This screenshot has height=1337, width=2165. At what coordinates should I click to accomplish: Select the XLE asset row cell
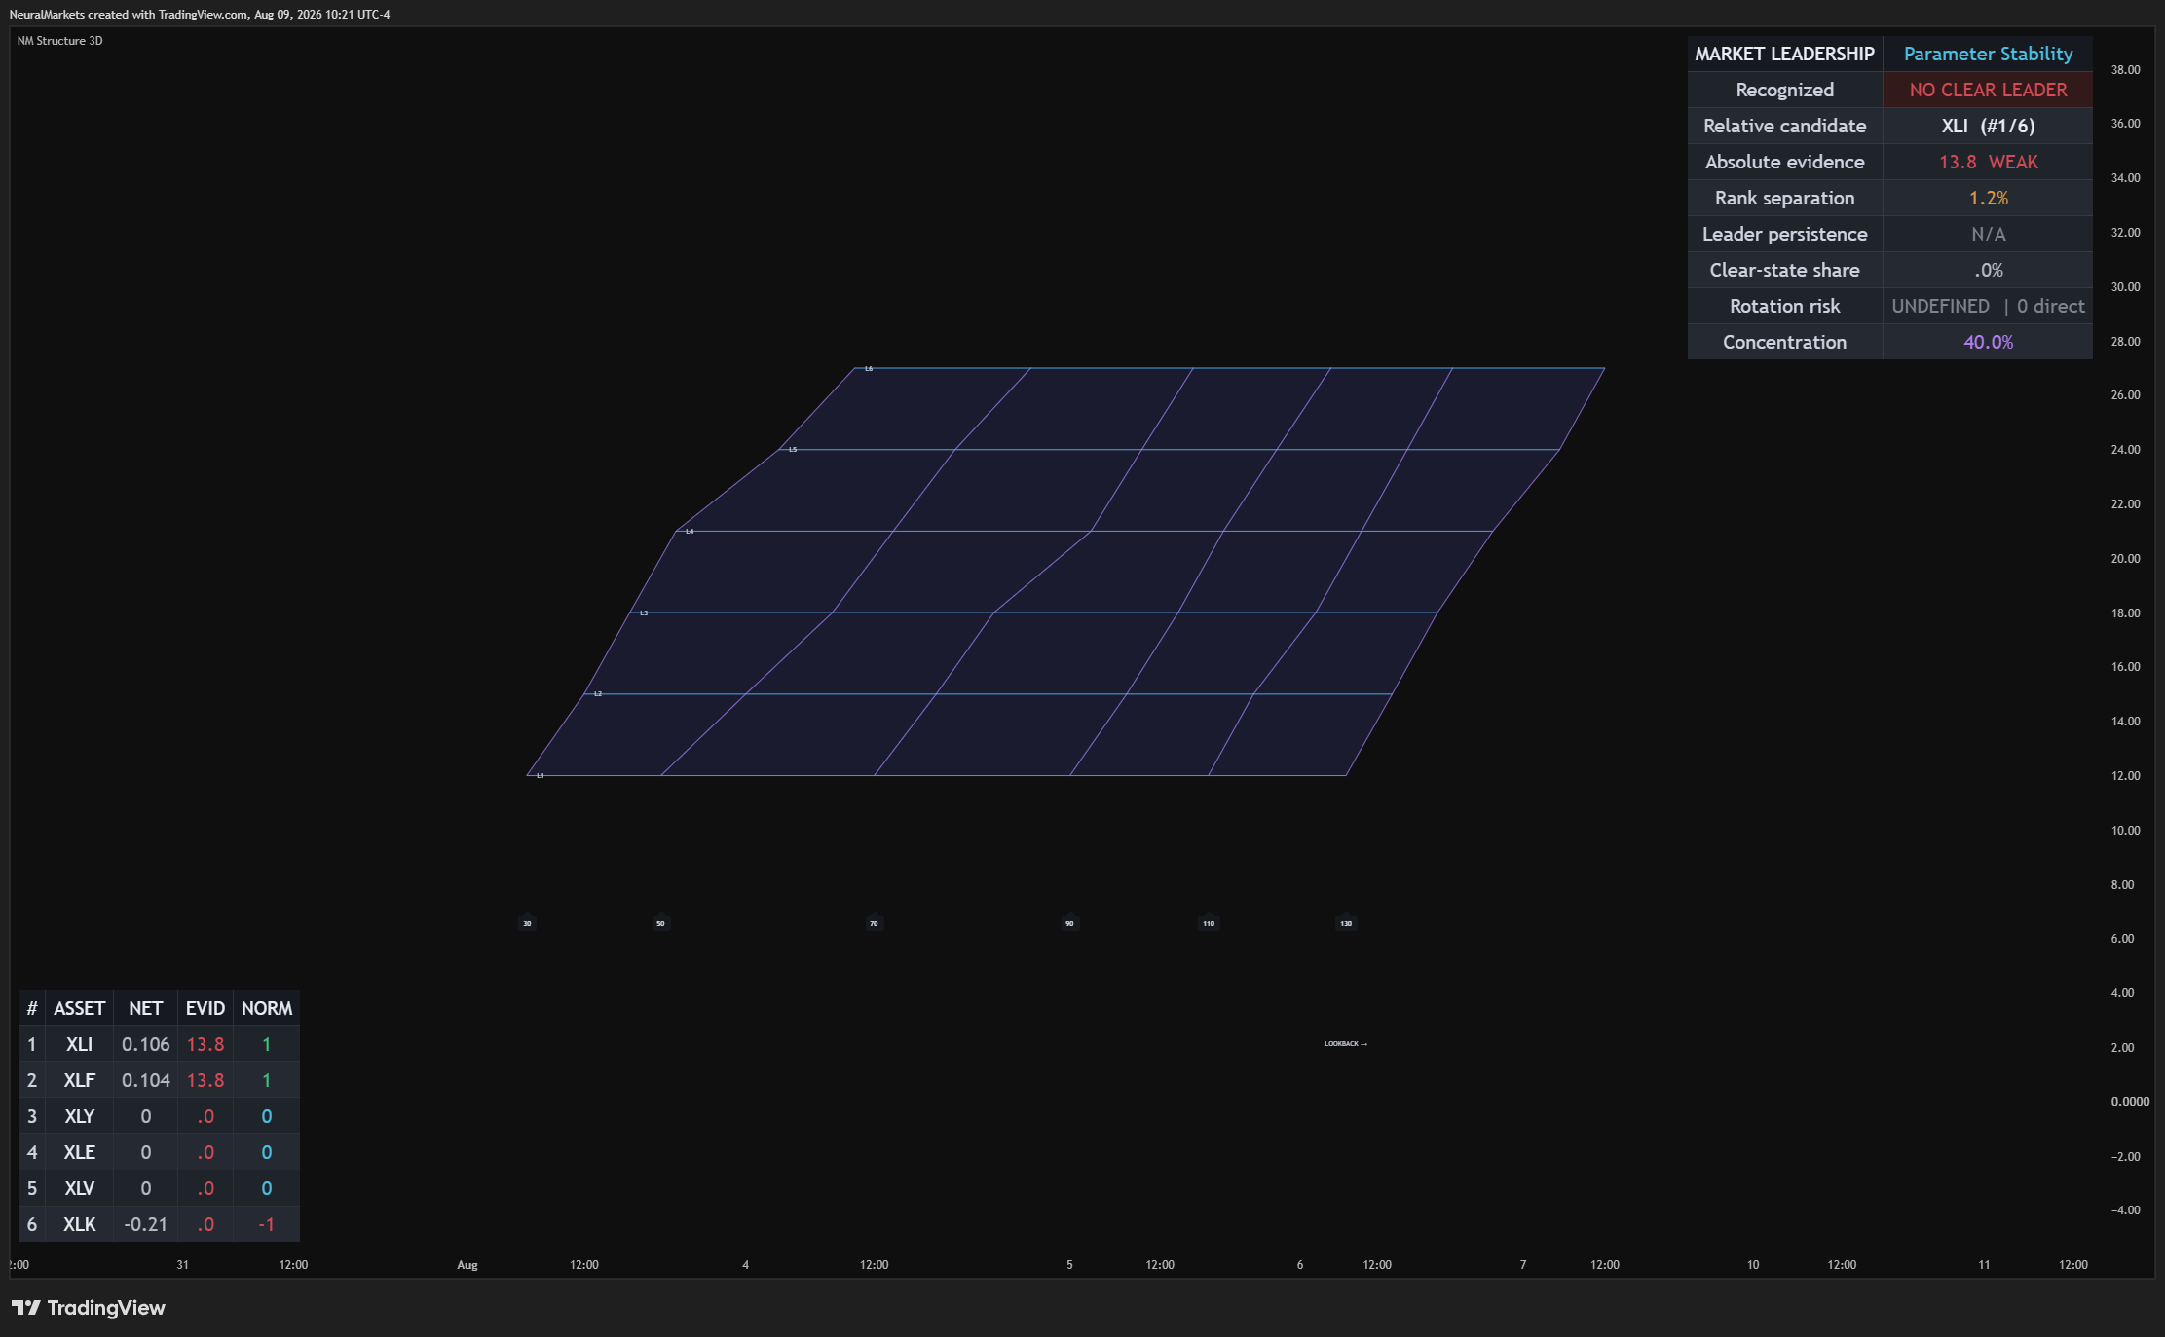tap(79, 1152)
